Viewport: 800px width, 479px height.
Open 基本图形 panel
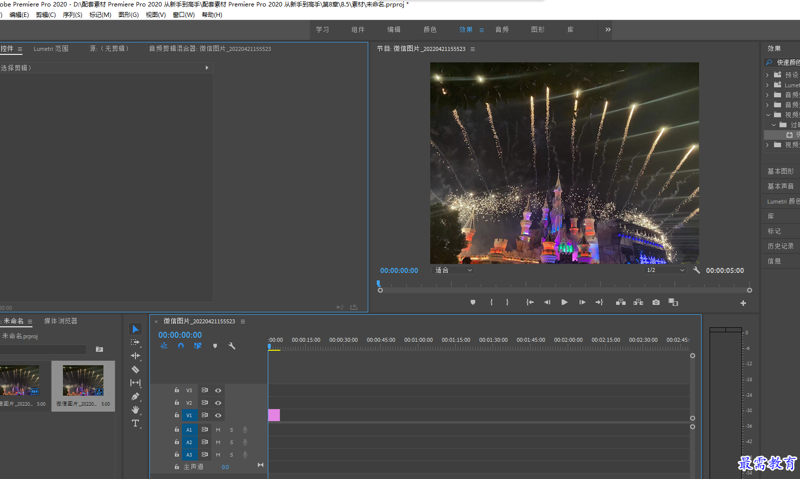pos(781,171)
